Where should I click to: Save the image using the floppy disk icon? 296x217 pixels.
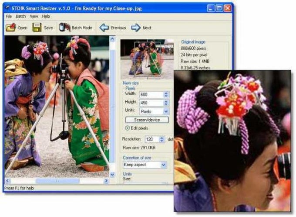point(37,28)
